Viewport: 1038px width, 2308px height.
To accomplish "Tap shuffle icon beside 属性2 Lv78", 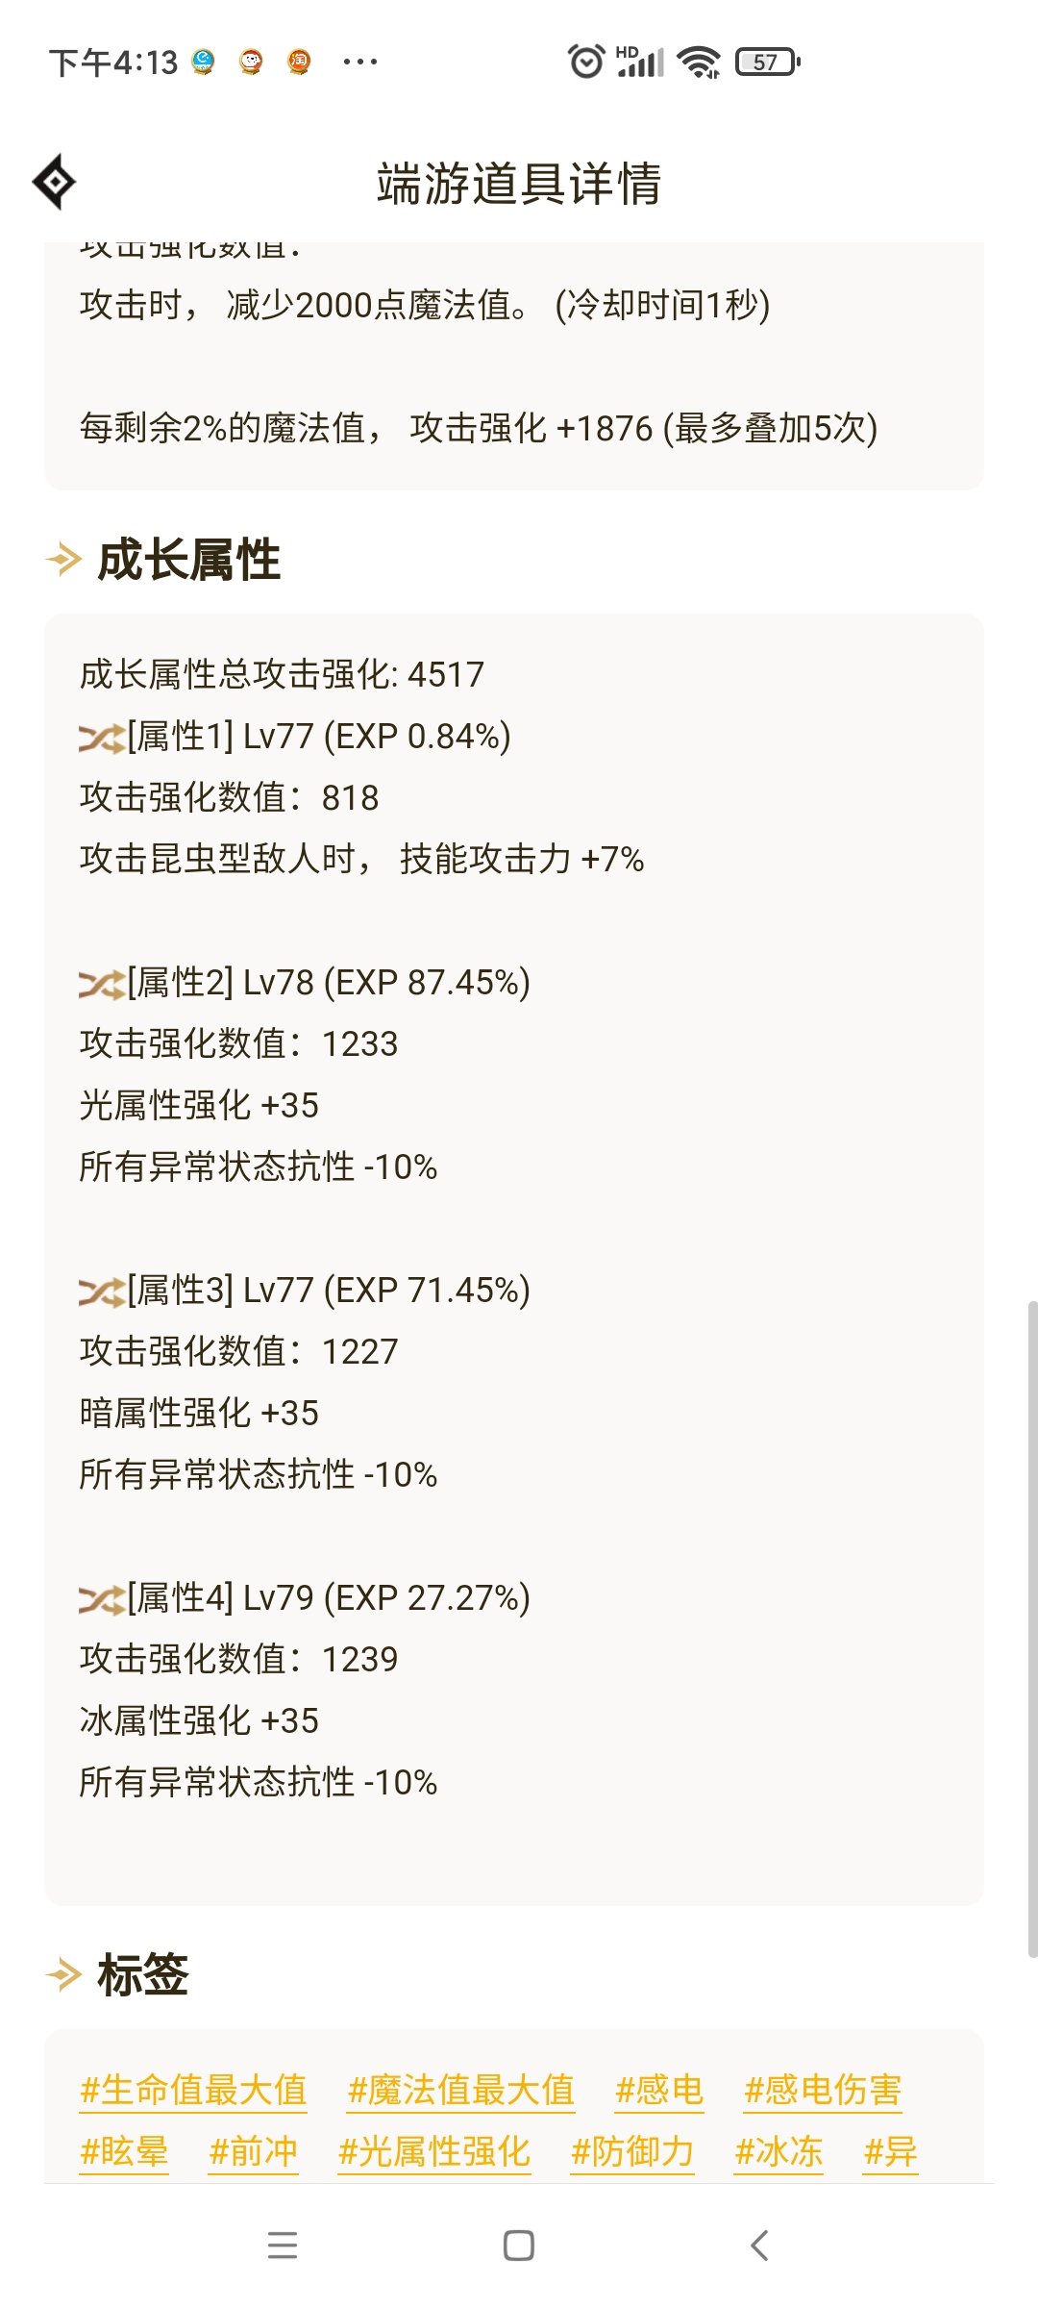I will (x=102, y=984).
